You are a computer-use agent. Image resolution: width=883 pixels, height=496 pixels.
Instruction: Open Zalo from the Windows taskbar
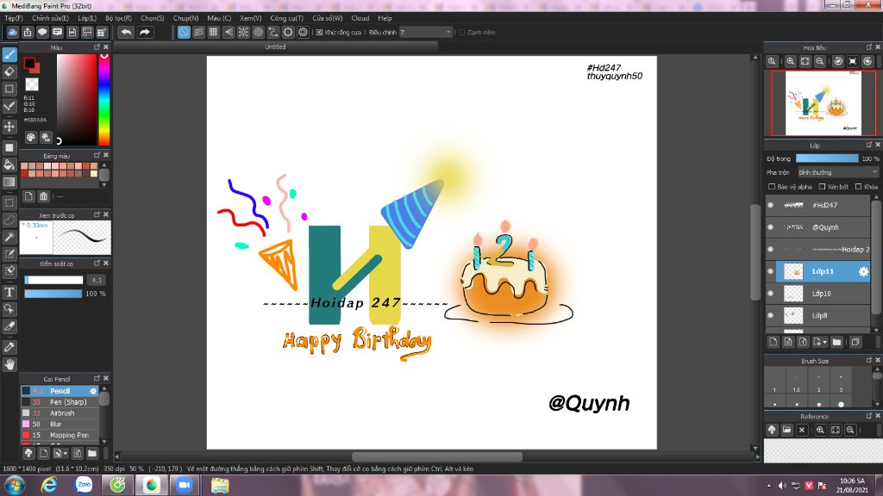point(84,485)
